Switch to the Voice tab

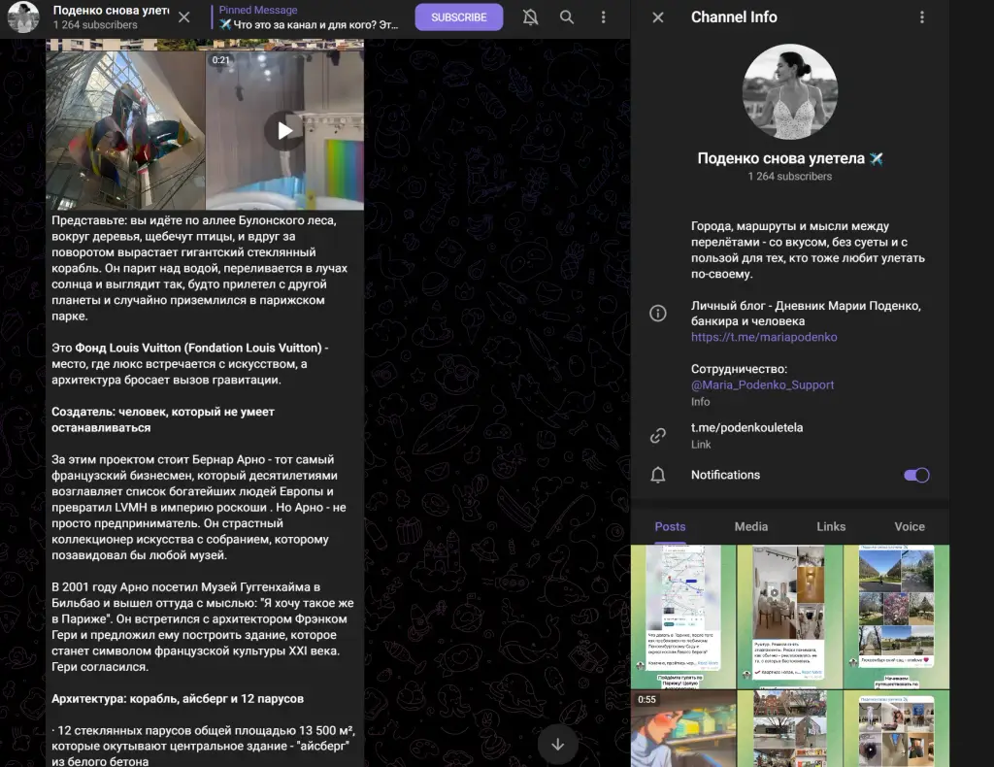[909, 527]
